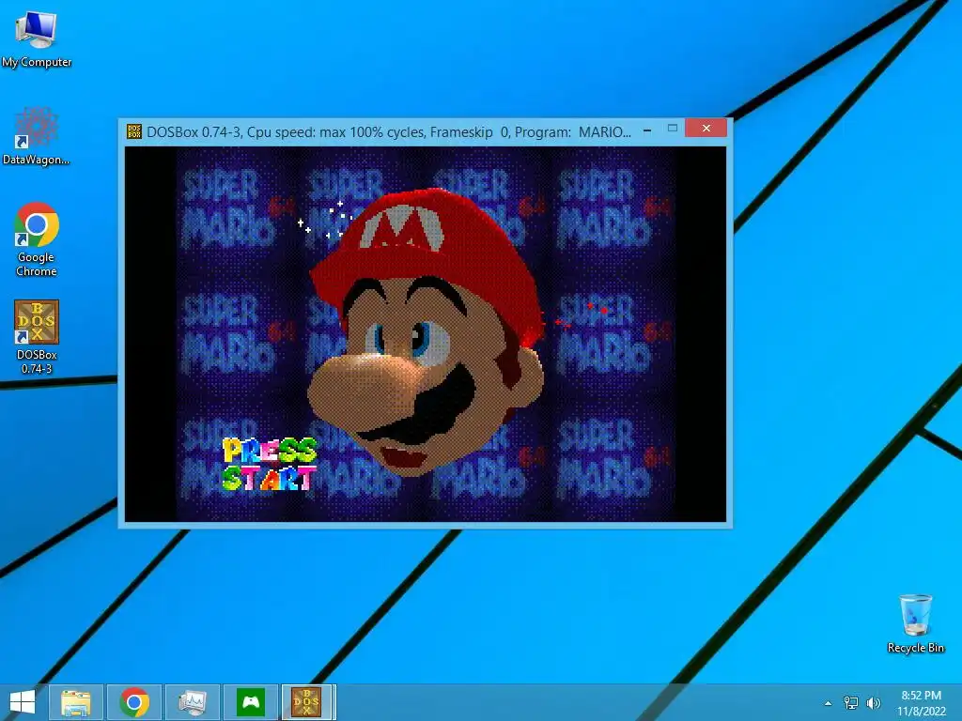Click the DOSBox window title text
This screenshot has width=962, height=721.
[389, 131]
